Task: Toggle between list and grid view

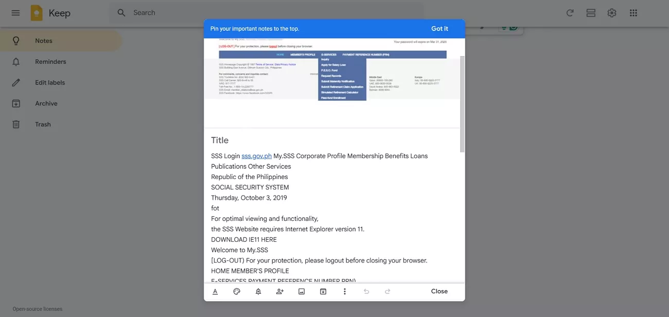Action: [x=590, y=12]
